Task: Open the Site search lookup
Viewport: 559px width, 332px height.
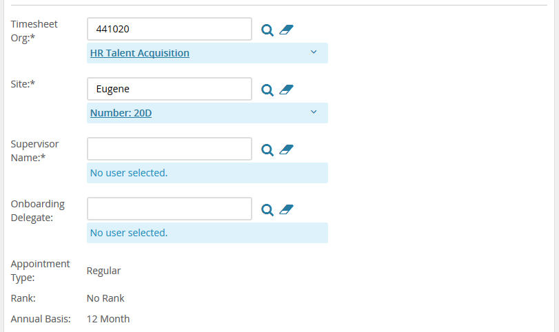Action: click(267, 90)
